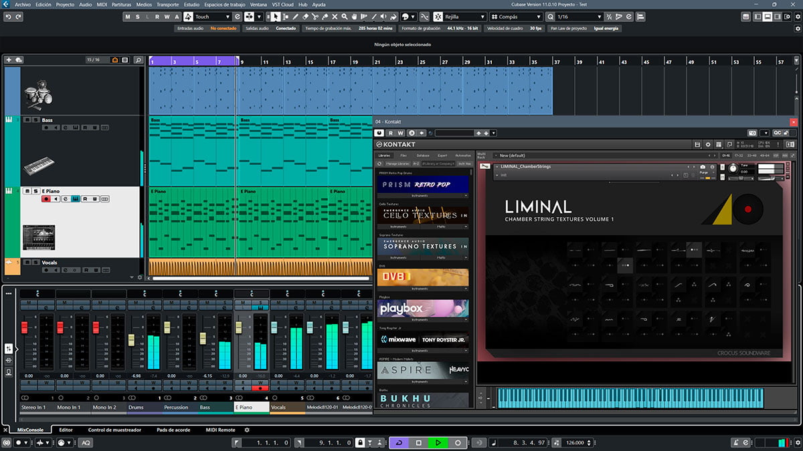803x451 pixels.
Task: Solo the E Piano track
Action: (35, 191)
